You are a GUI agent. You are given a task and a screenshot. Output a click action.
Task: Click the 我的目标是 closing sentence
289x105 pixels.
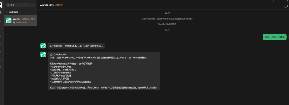pos(104,88)
